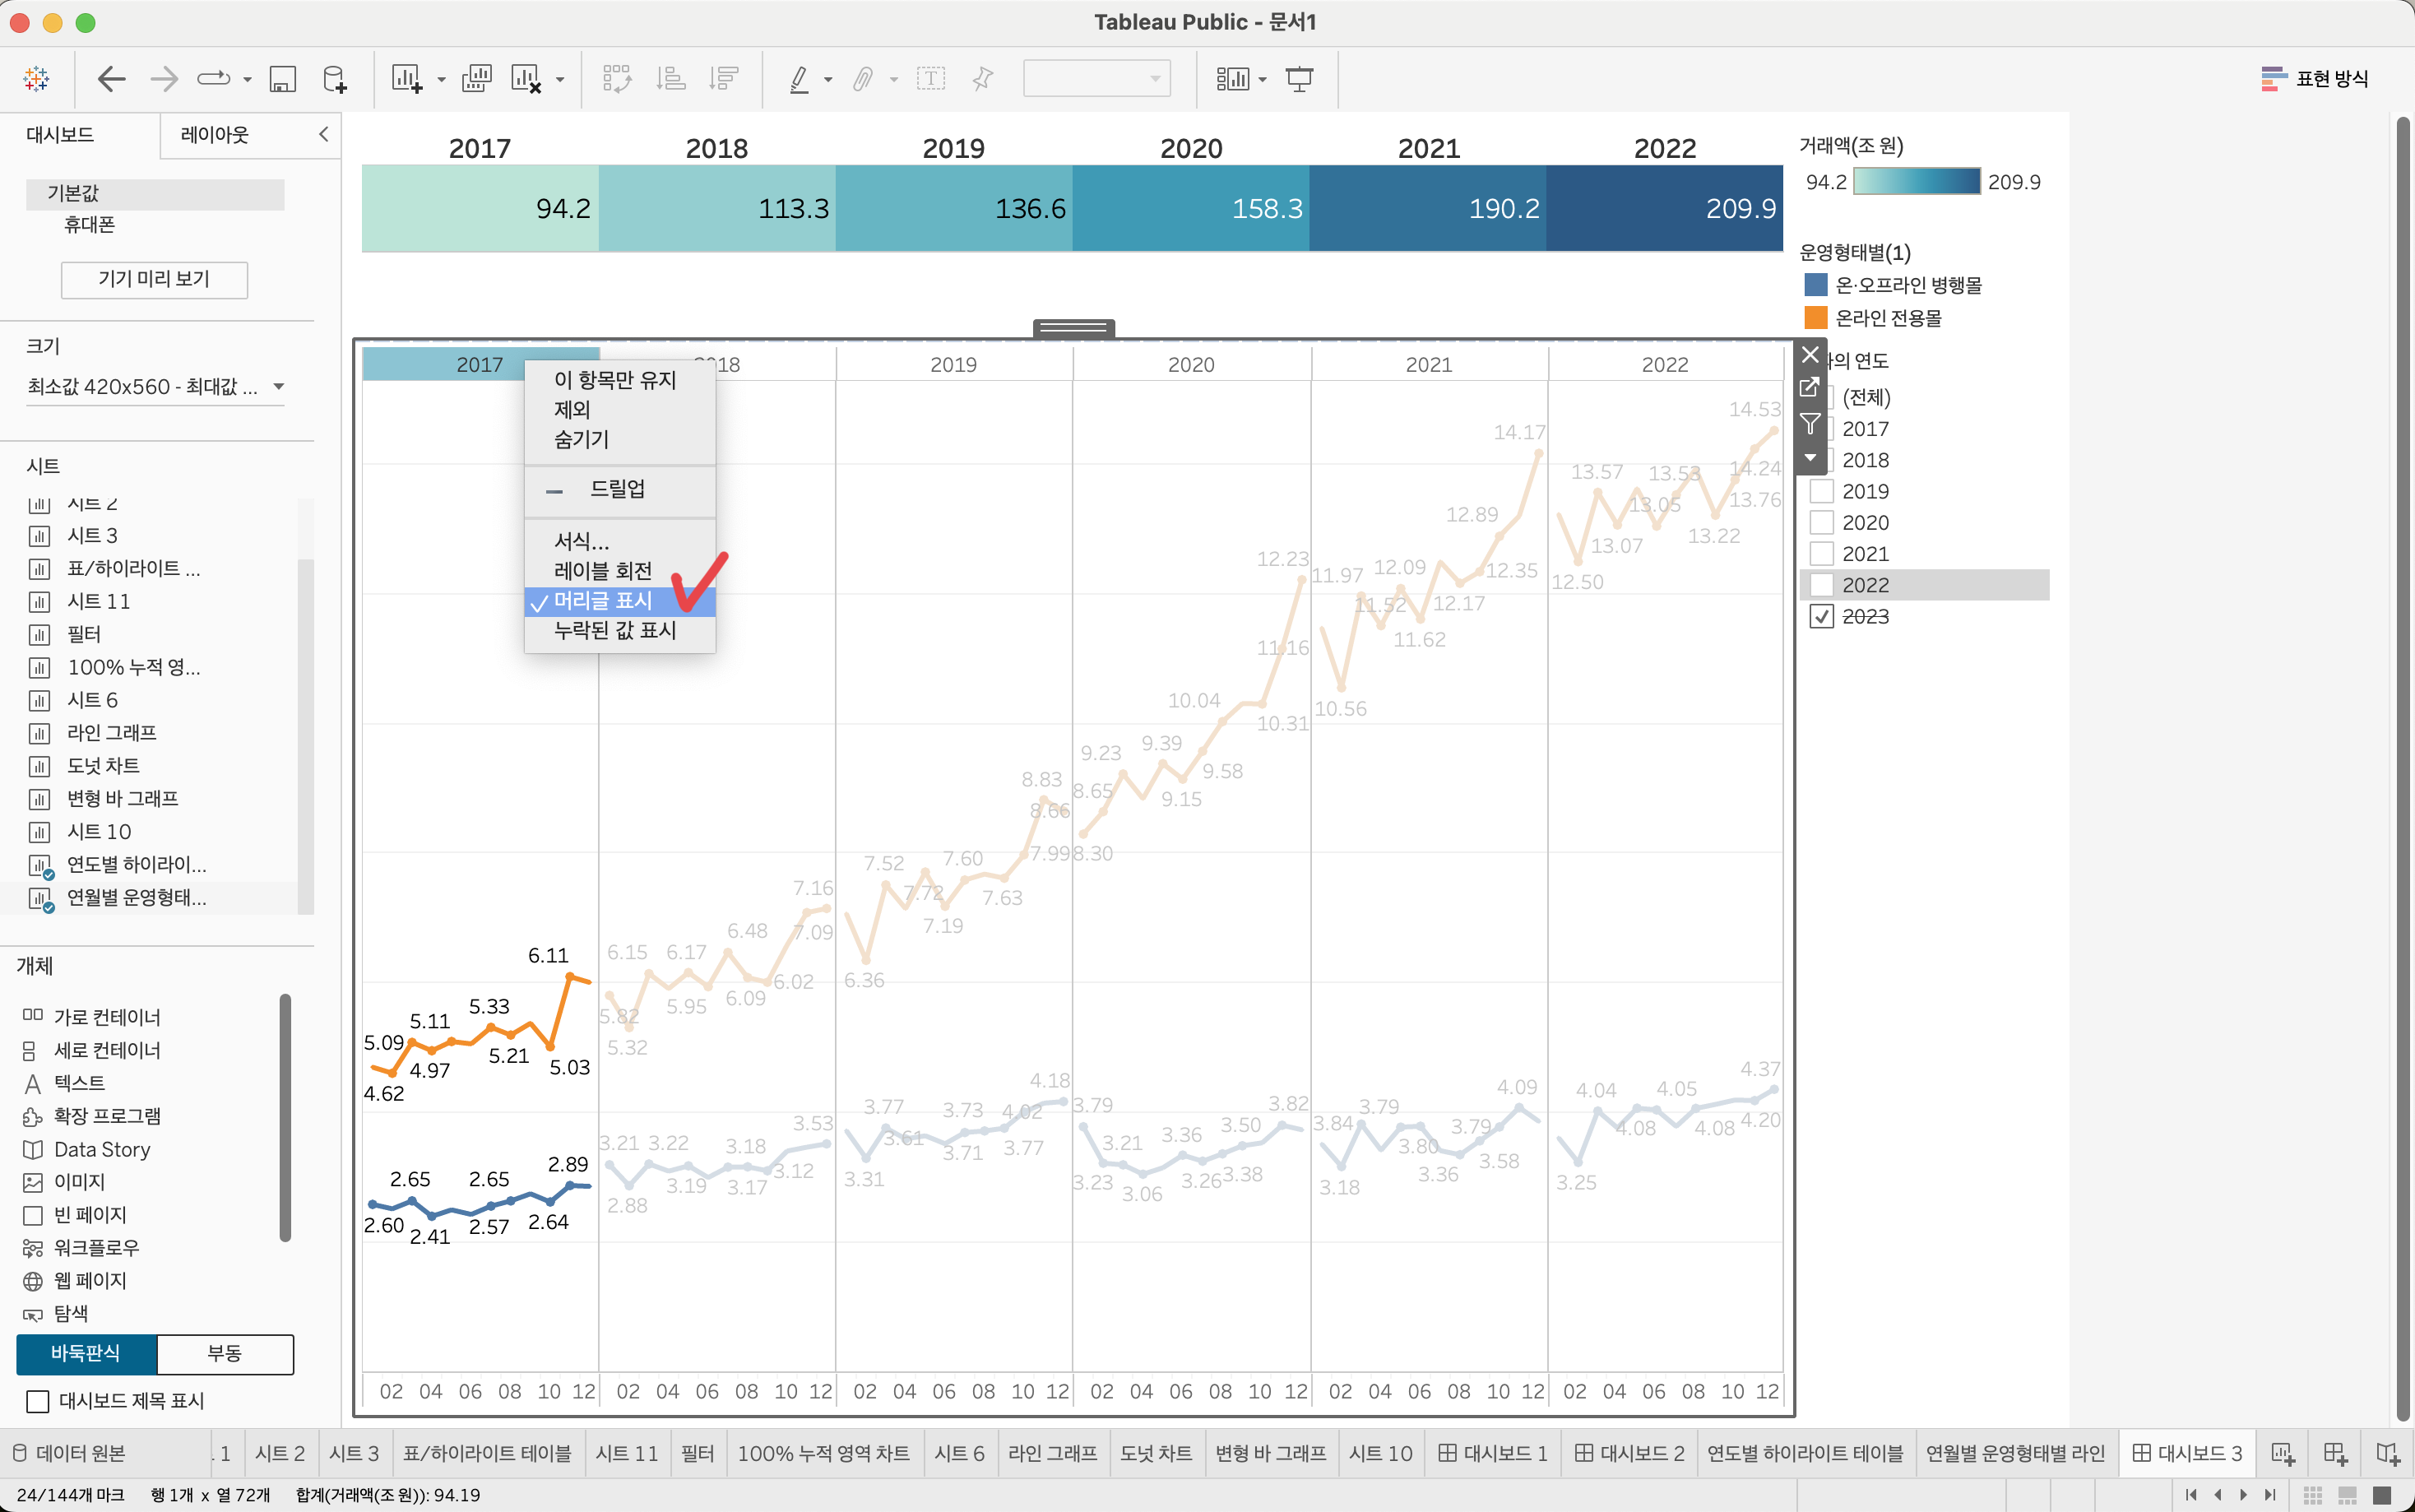Select 머리글 표시 in context menu
Viewport: 2415px width, 1512px height.
[603, 601]
